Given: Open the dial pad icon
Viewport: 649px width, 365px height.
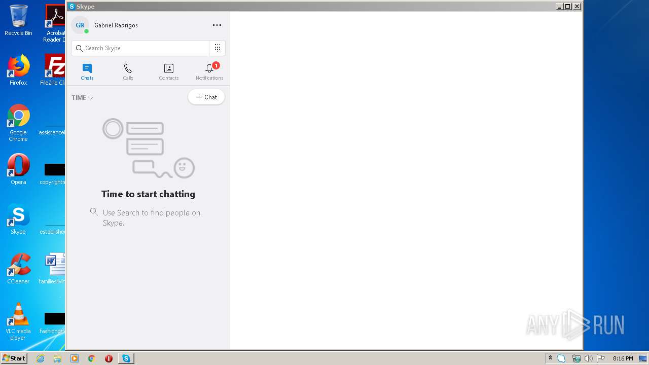Looking at the screenshot, I should pos(218,48).
